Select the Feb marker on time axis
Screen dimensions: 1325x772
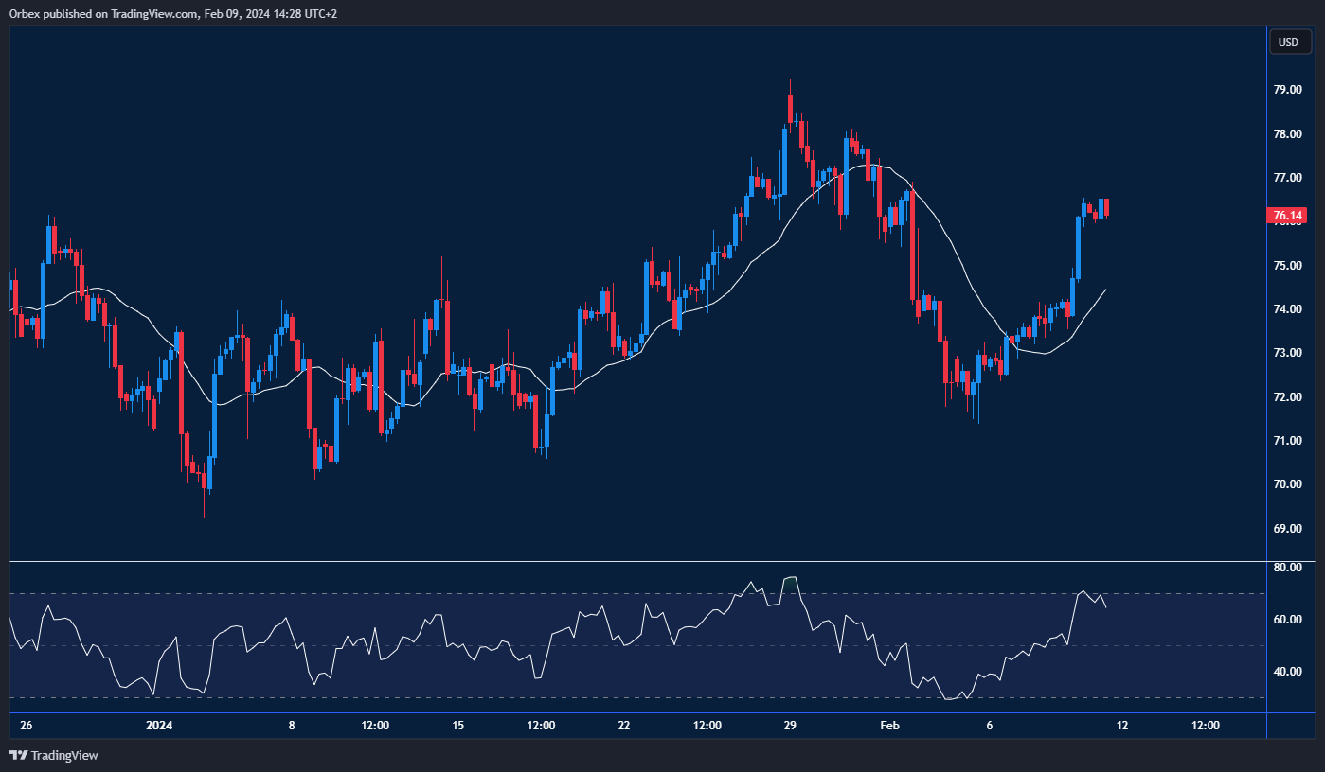(889, 726)
